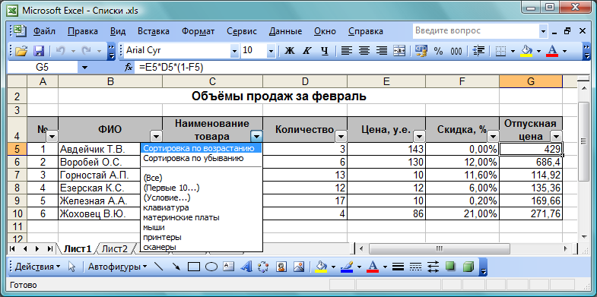This screenshot has width=597, height=297.
Task: Open the Автофигуры menu button
Action: (x=118, y=267)
